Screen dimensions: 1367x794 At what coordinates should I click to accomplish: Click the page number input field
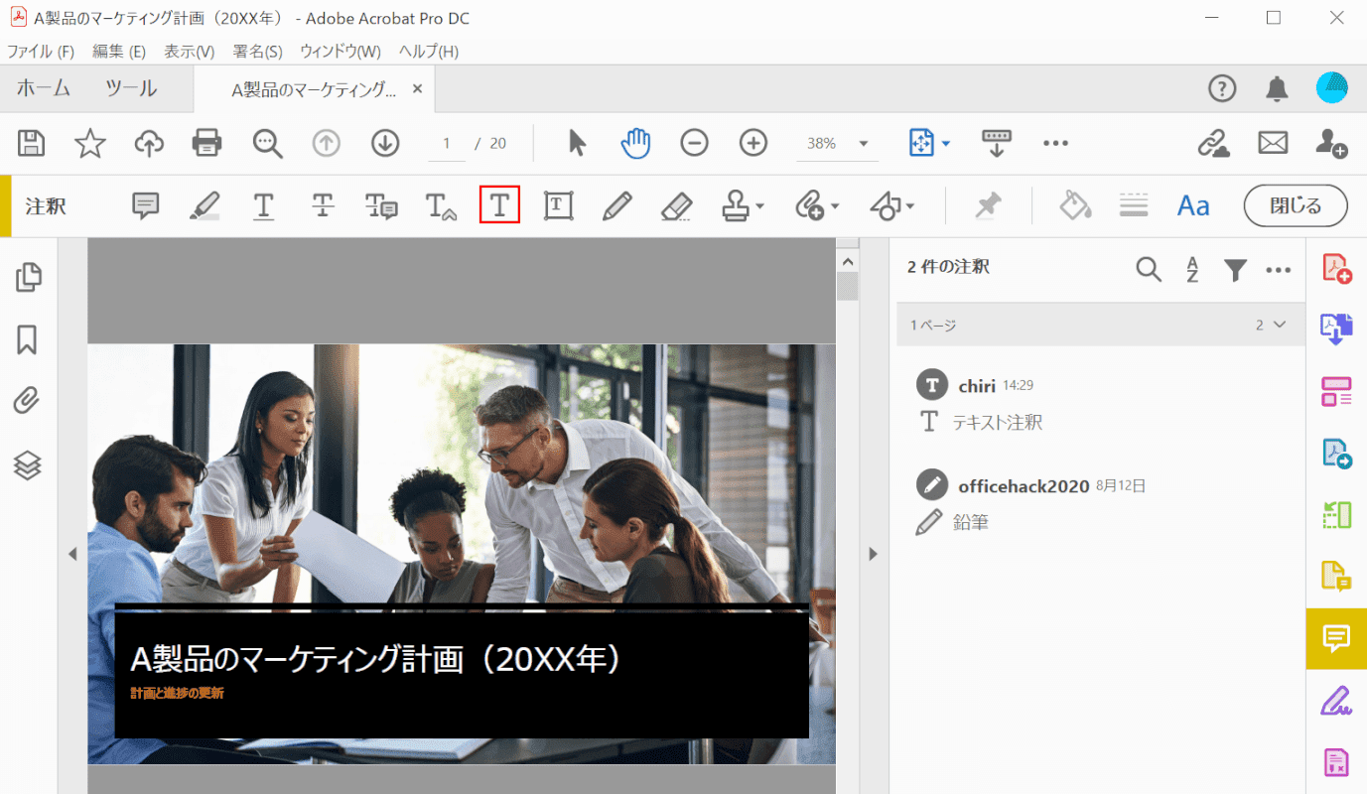click(447, 143)
